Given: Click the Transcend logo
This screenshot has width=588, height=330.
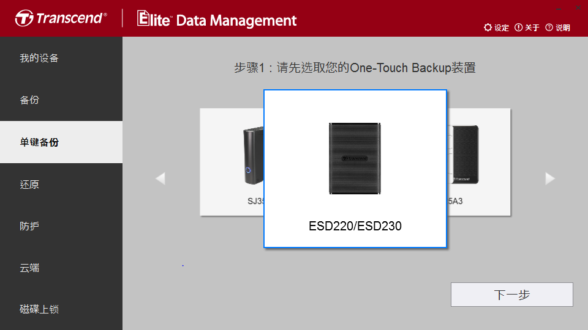Looking at the screenshot, I should coord(61,18).
